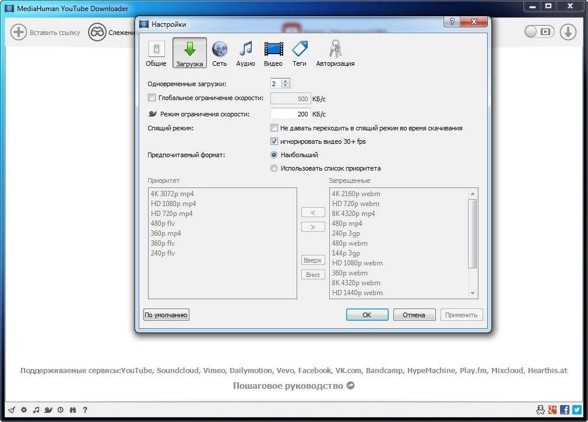Confirm settings with OK button
Viewport: 588px width, 422px height.
click(367, 315)
